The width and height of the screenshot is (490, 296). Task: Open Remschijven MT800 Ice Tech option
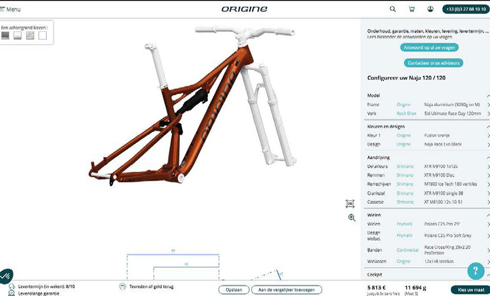pos(428,184)
